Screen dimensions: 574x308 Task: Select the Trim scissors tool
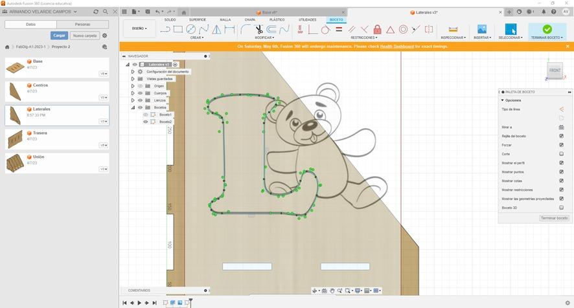coord(258,29)
